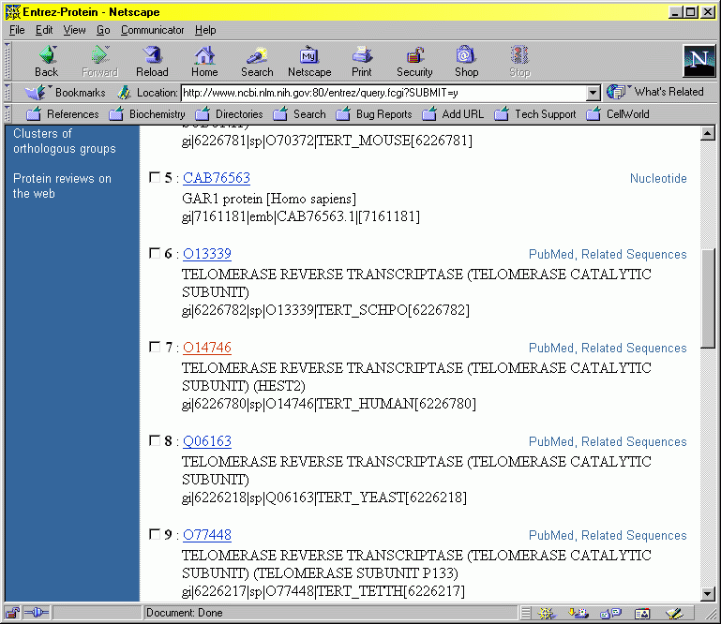Open What's Related button
This screenshot has width=721, height=624.
click(x=654, y=92)
